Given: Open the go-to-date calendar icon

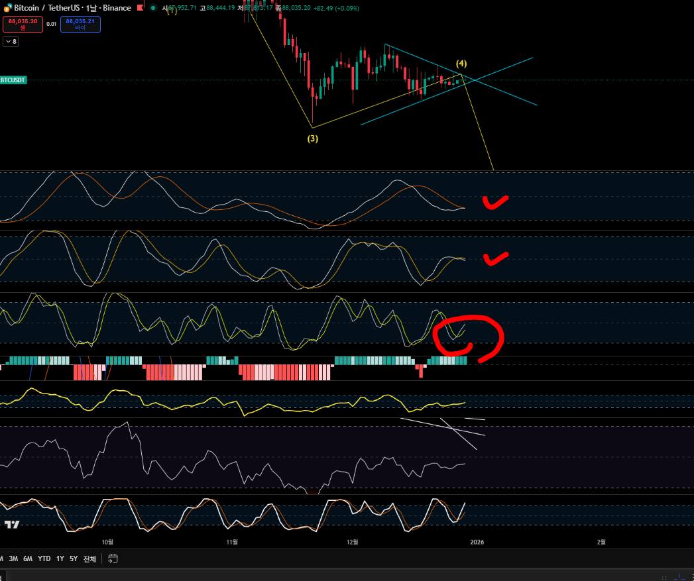Looking at the screenshot, I should pyautogui.click(x=113, y=559).
